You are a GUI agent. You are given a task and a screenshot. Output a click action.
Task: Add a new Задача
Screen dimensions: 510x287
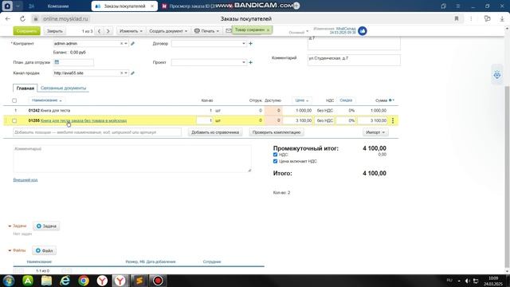[46, 226]
